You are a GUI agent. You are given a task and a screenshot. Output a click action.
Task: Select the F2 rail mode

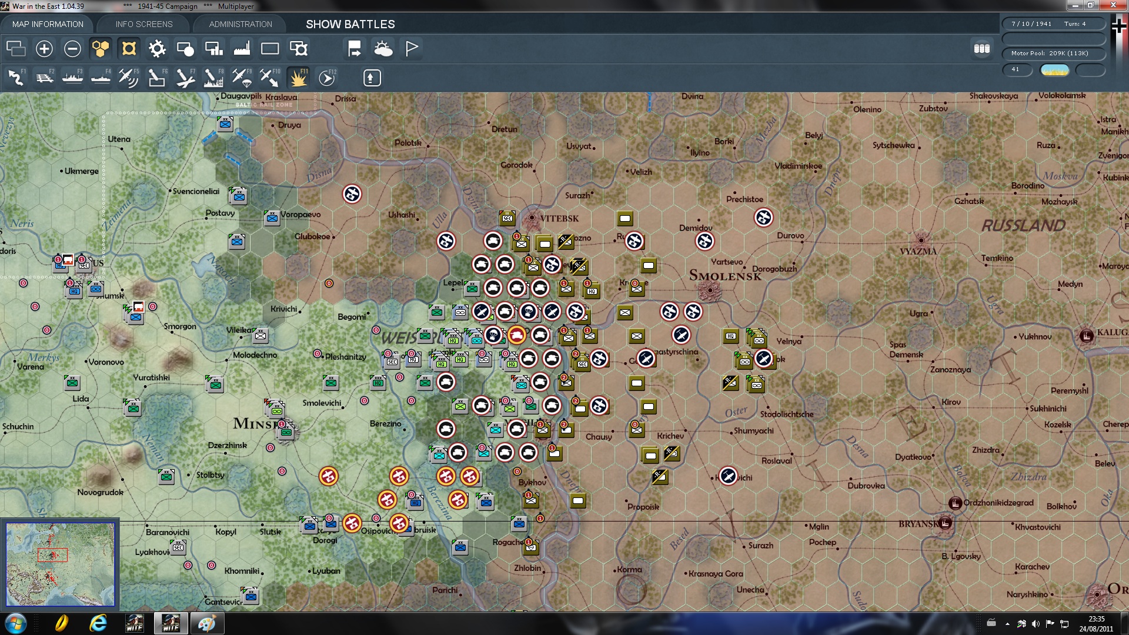pyautogui.click(x=44, y=78)
